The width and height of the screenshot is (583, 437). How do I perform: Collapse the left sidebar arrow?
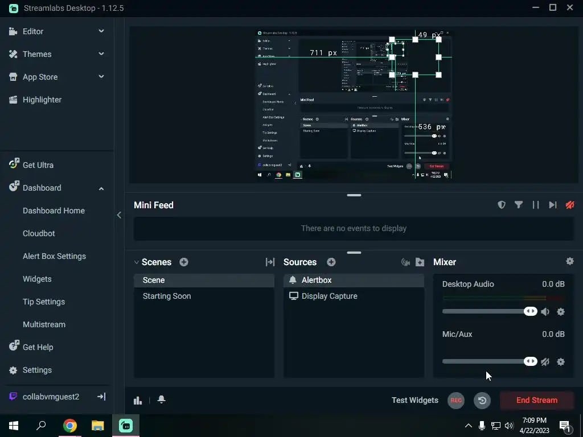(x=119, y=215)
